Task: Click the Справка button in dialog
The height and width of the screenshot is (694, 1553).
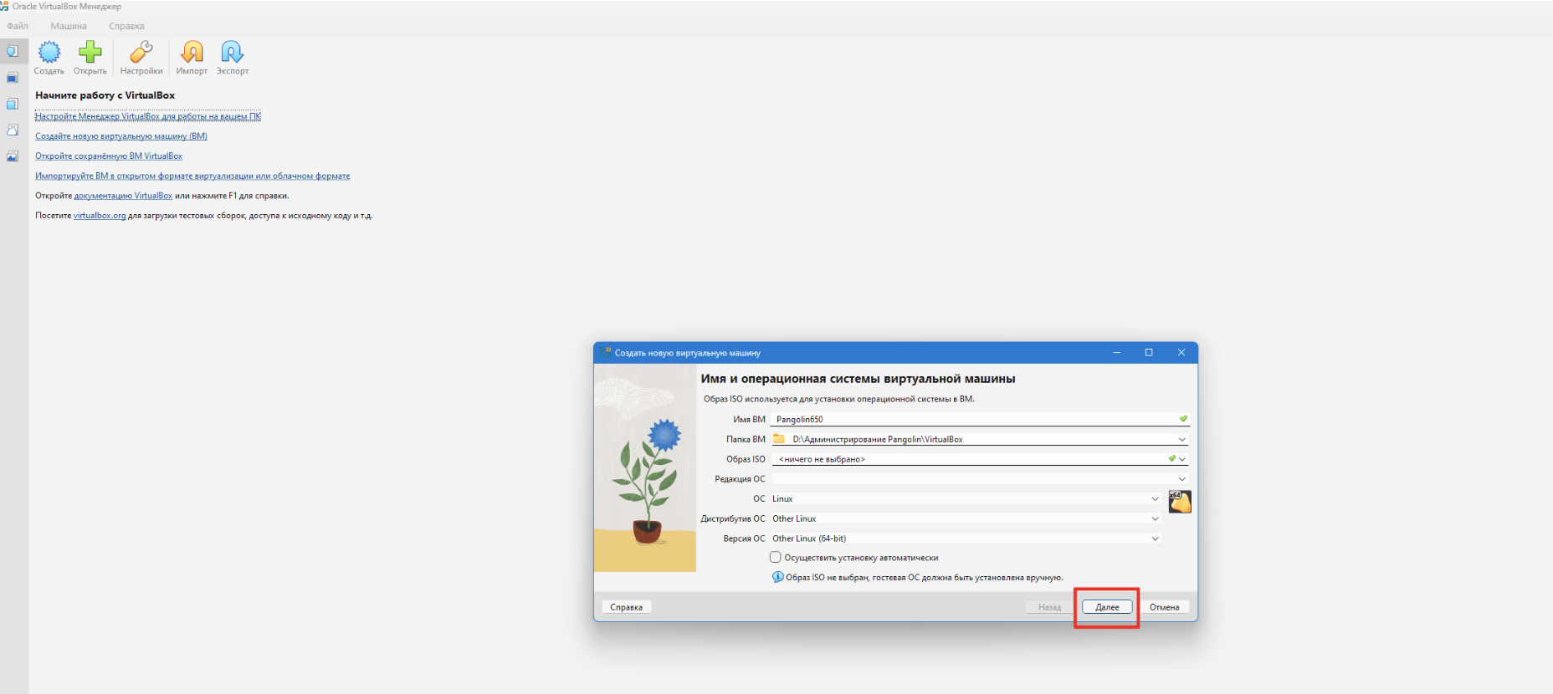Action: pos(627,607)
